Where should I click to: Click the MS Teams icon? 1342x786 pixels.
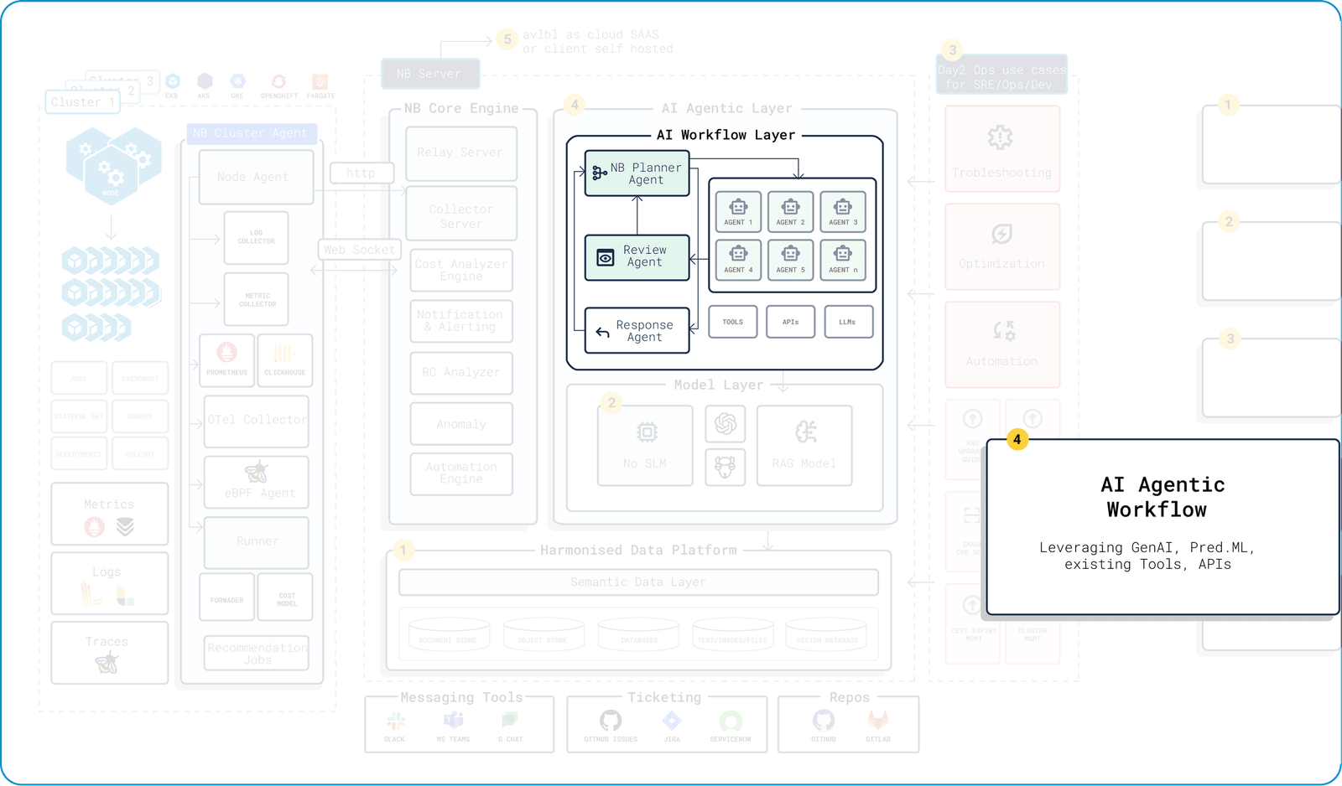pos(454,720)
